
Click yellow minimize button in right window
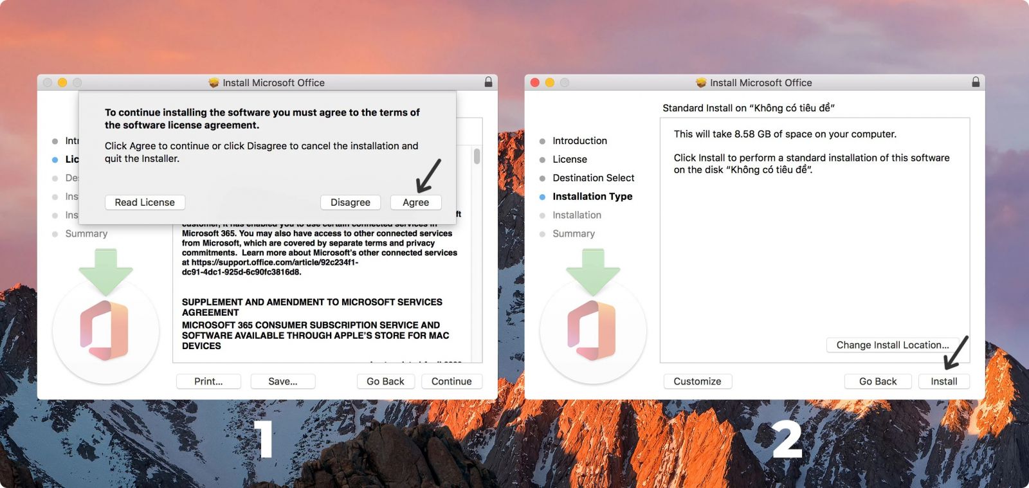(550, 82)
